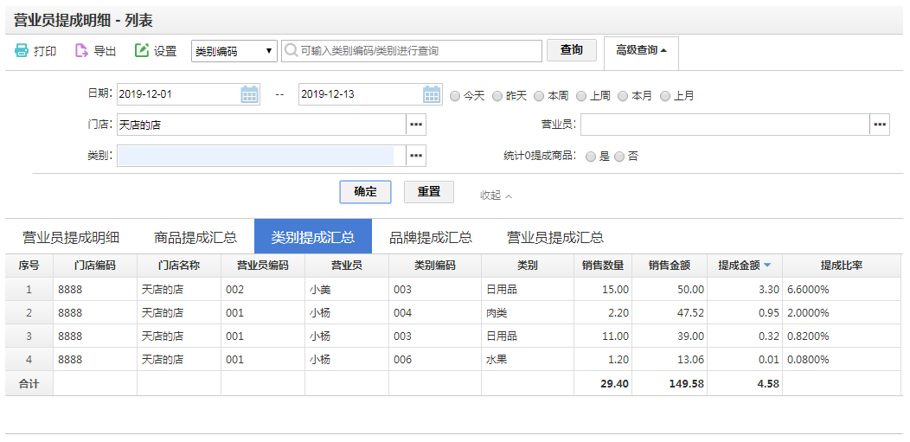The height and width of the screenshot is (442, 910).
Task: Click the 类别 filter input field
Action: point(261,156)
